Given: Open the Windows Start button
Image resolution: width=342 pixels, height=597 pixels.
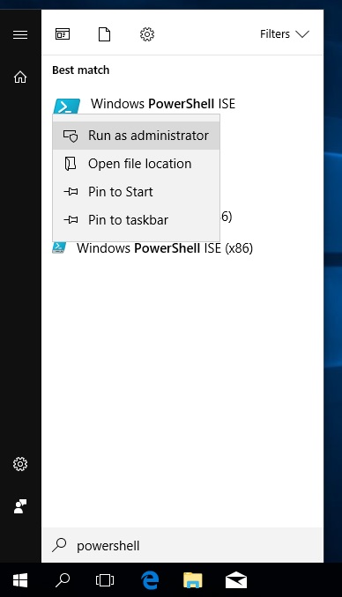Looking at the screenshot, I should (x=20, y=580).
